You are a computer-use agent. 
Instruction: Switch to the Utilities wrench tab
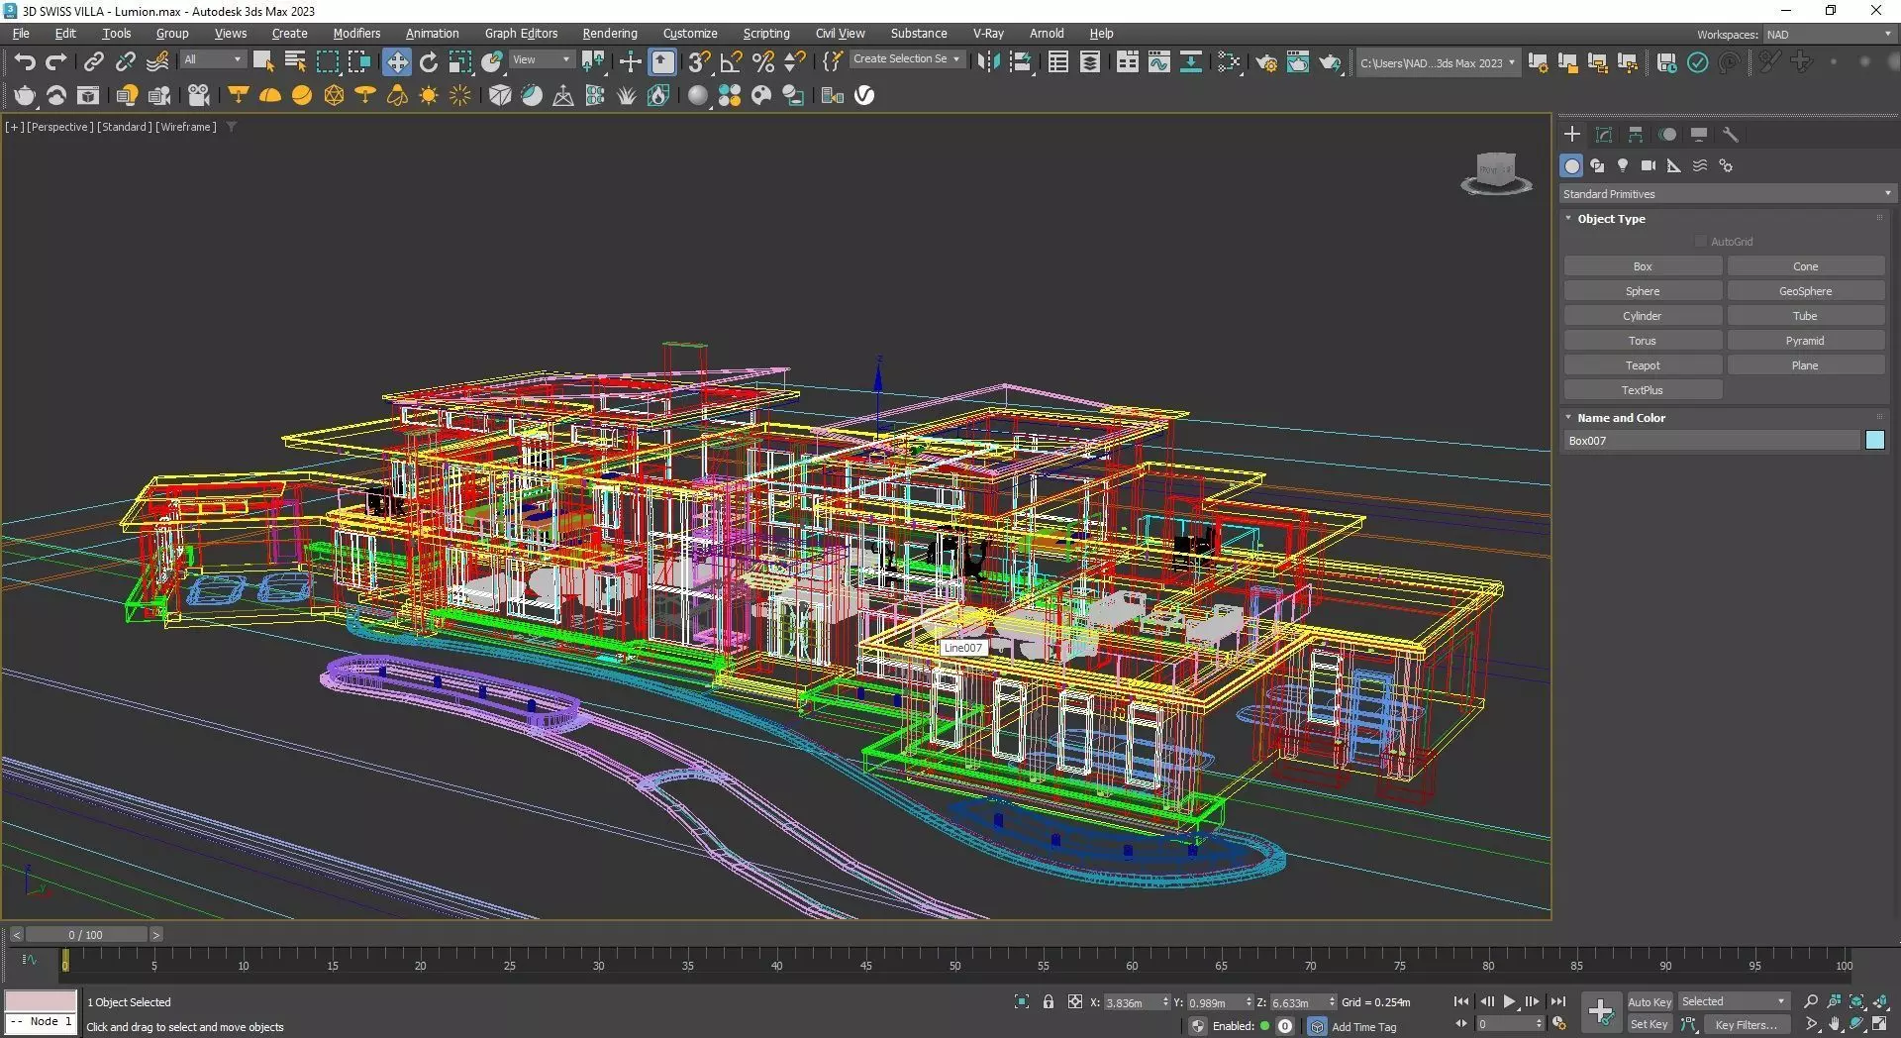click(x=1731, y=135)
